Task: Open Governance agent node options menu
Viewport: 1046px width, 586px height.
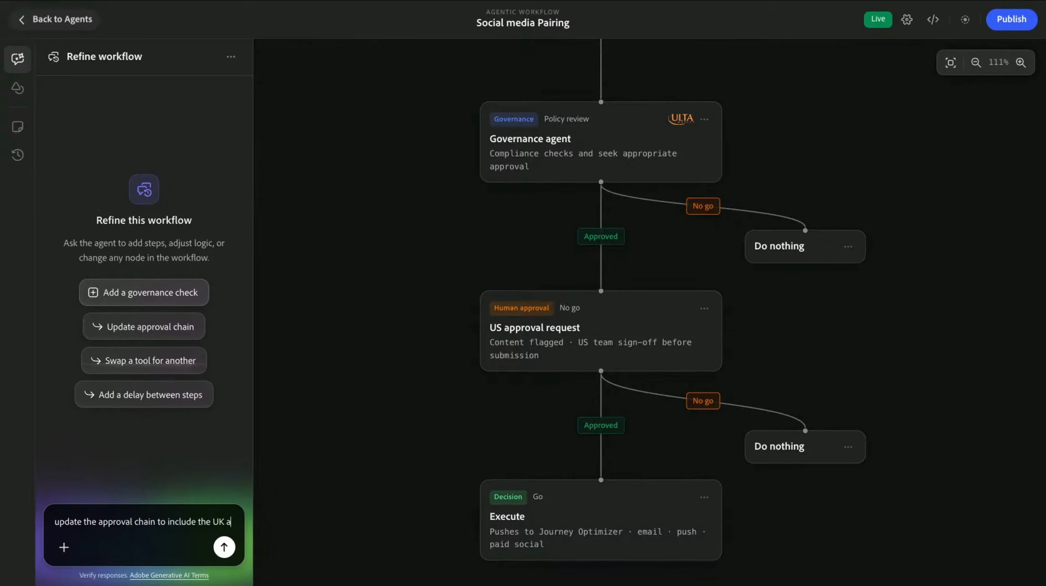Action: [704, 119]
